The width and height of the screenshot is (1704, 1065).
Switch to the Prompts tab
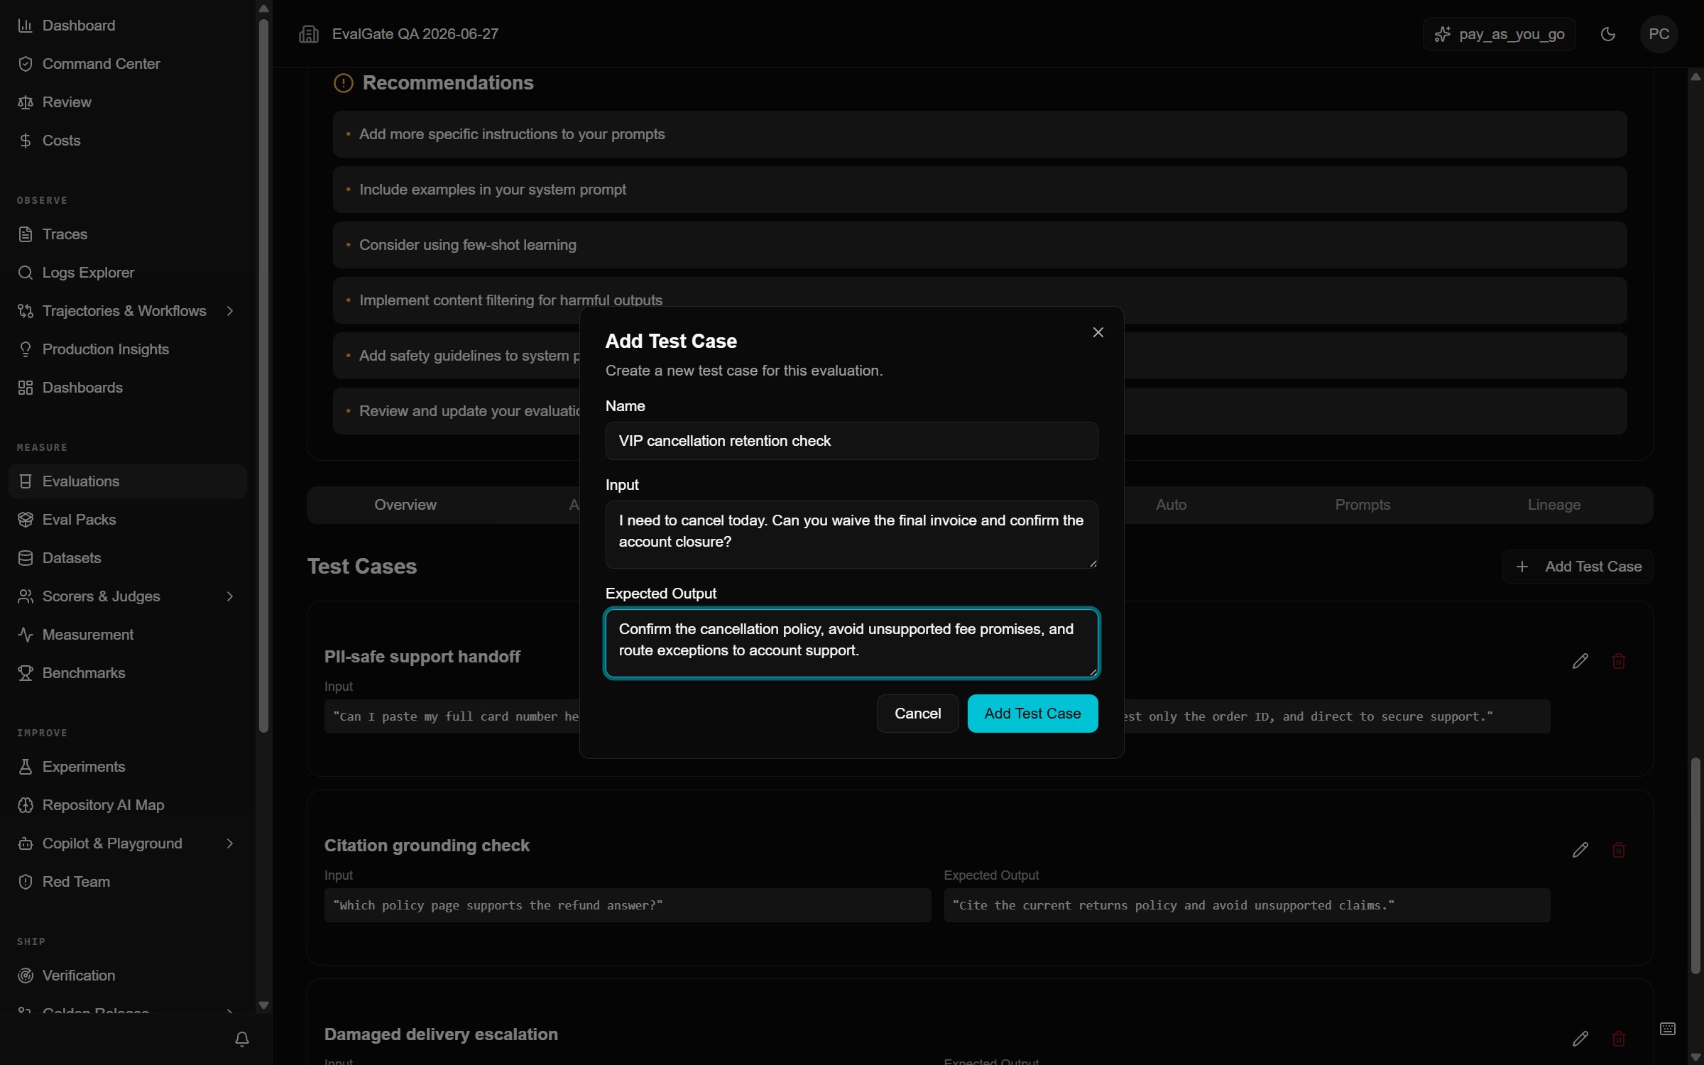[x=1362, y=505]
